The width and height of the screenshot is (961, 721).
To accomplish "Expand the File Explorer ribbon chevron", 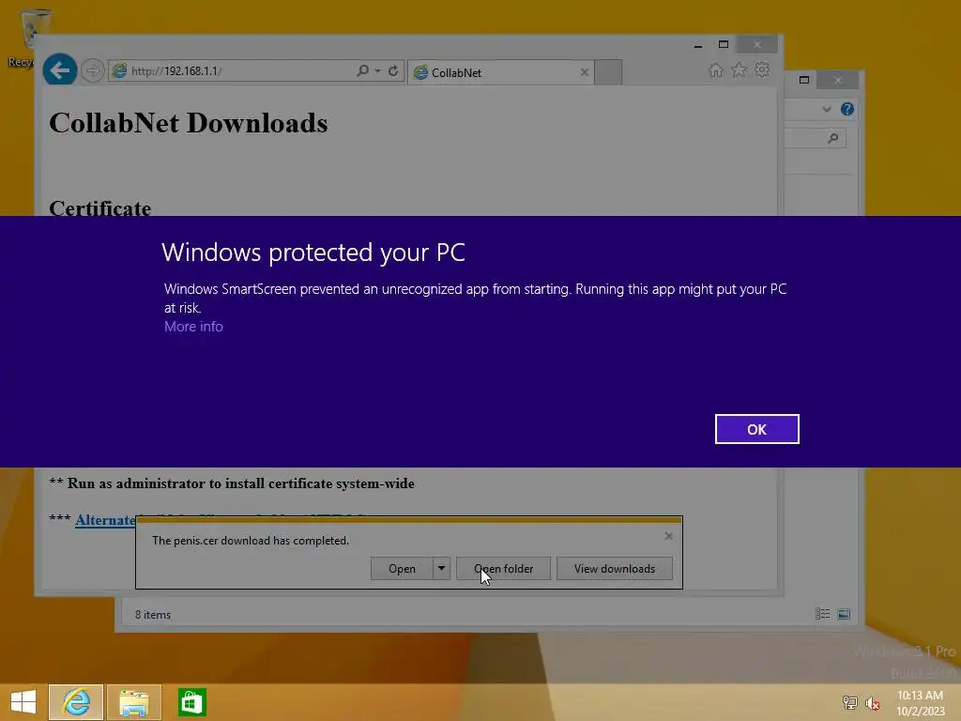I will click(827, 109).
